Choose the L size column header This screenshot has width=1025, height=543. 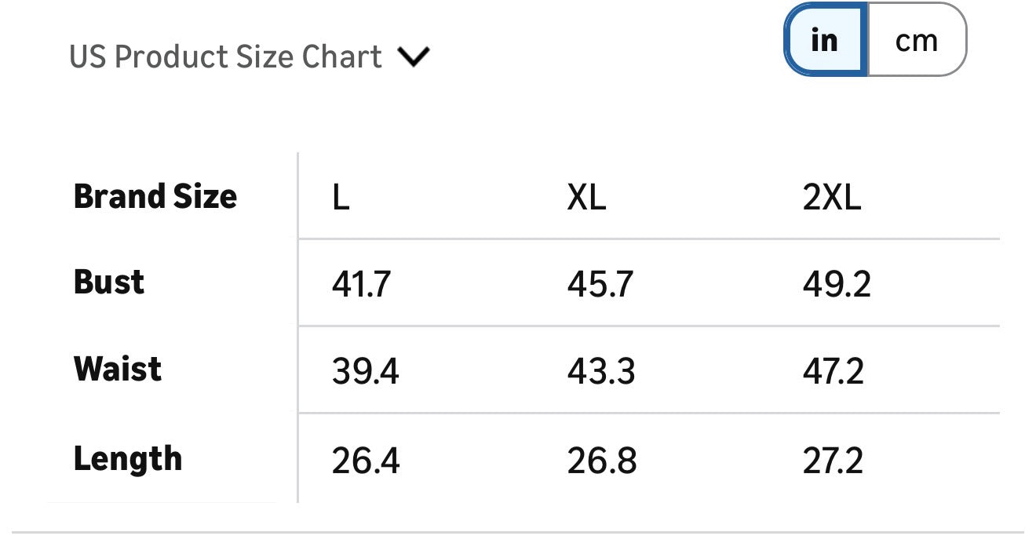click(341, 199)
